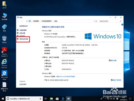Viewport: 134px width, 101px height.
Task: Click the Windows Start button
Action: coord(3,99)
